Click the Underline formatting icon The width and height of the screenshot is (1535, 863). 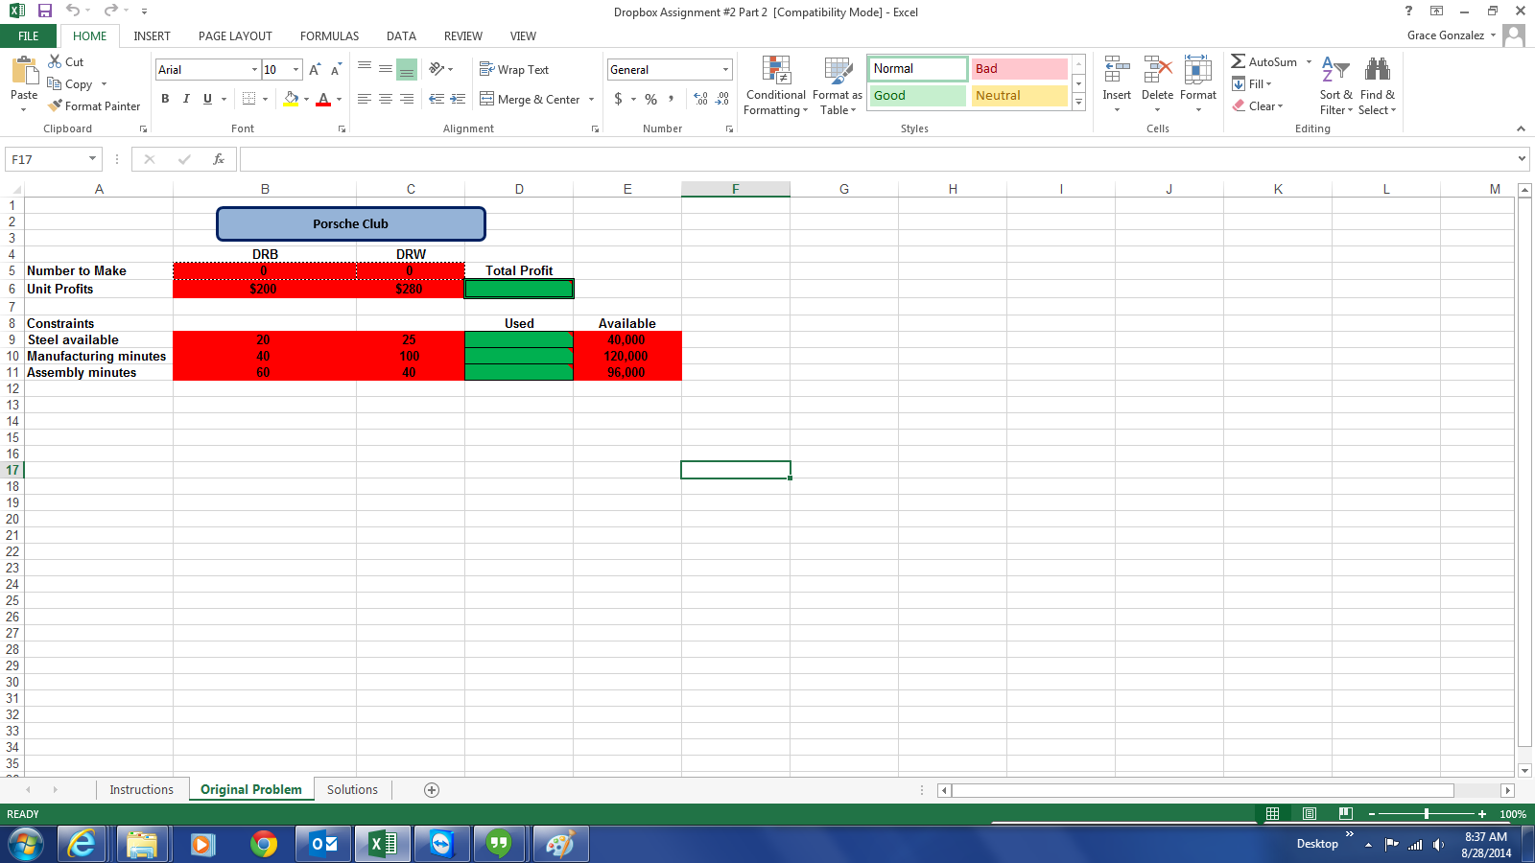click(x=205, y=99)
